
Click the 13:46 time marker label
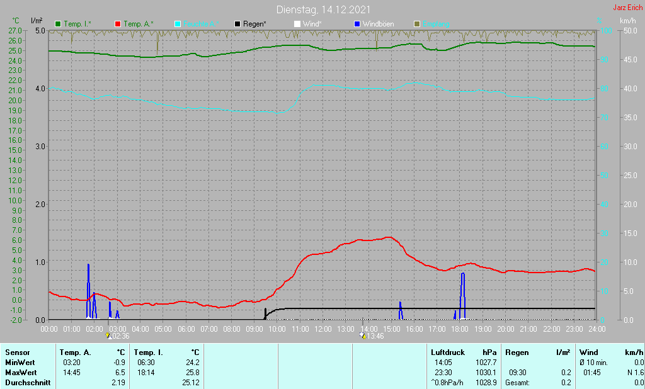click(375, 336)
